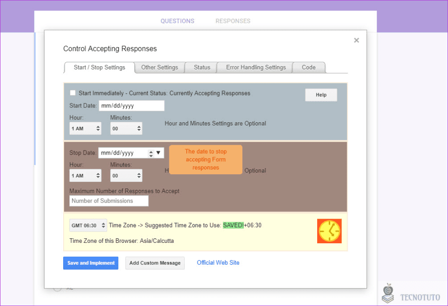Open the stop Hour dropdown
Screen dimensions: 448x306
(x=86, y=176)
